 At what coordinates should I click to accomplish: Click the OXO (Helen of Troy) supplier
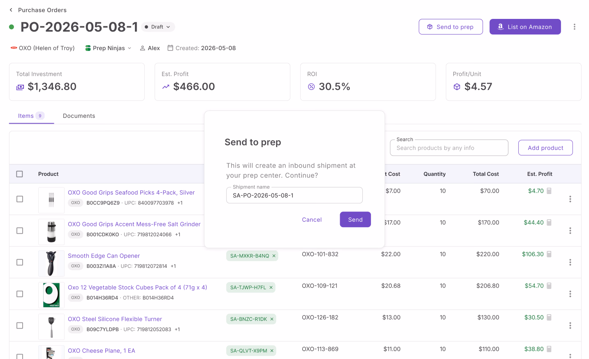coord(42,48)
